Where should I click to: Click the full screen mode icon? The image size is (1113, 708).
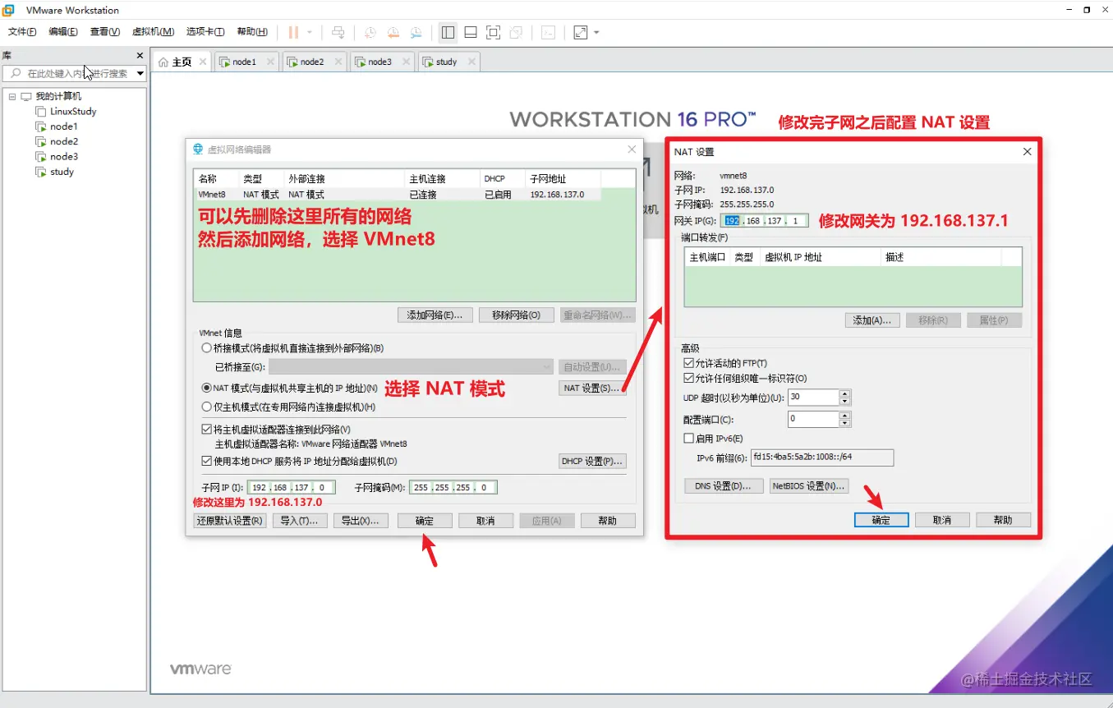[x=494, y=32]
